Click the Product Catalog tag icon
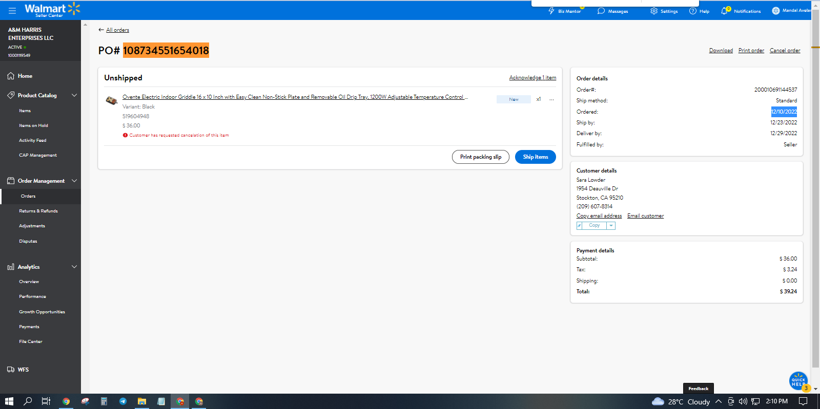820x409 pixels. tap(11, 95)
